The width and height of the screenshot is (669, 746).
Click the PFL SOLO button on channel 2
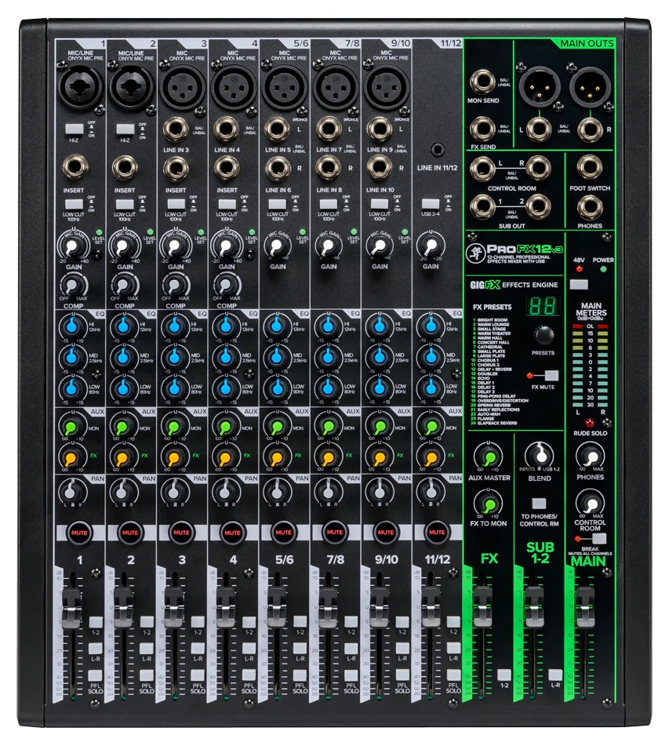147,675
